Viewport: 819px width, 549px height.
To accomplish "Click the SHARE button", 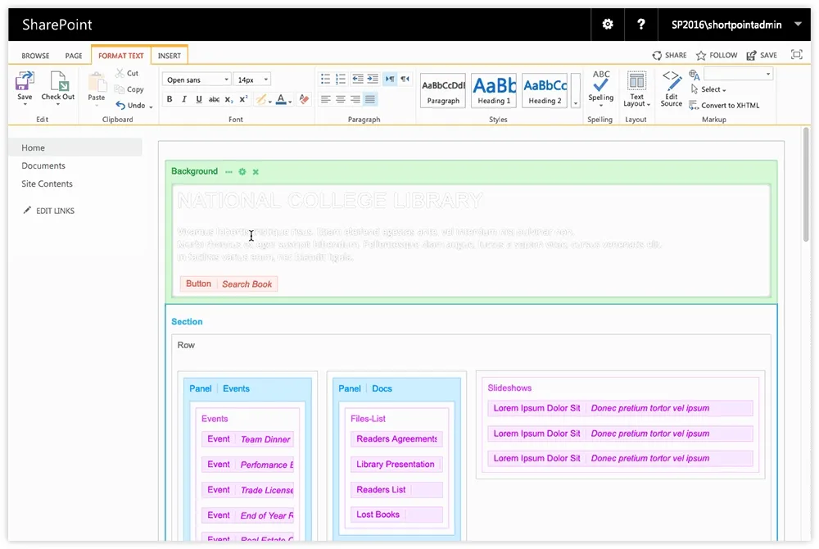I will [x=669, y=55].
